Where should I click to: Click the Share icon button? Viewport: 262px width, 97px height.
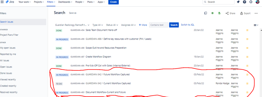(x=230, y=13)
